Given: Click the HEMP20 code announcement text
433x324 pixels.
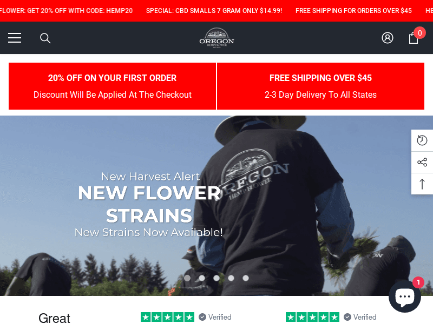Looking at the screenshot, I should (x=66, y=11).
